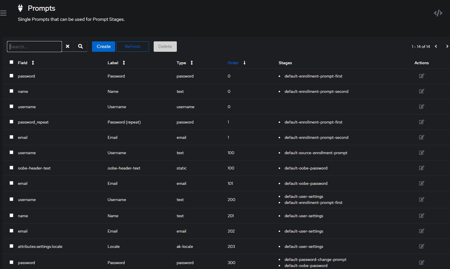Edit the name prompt with order 201
This screenshot has height=269, width=450.
coord(421,215)
